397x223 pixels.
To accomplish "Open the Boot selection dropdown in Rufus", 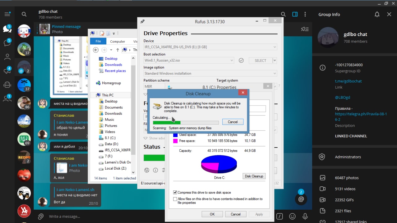I will pos(189,60).
